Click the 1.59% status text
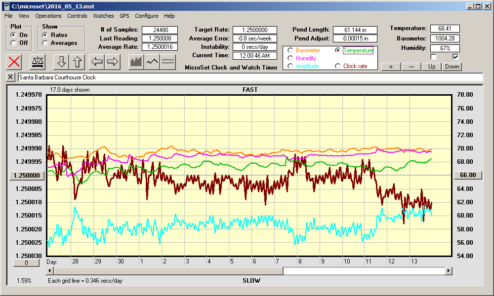 coord(24,281)
